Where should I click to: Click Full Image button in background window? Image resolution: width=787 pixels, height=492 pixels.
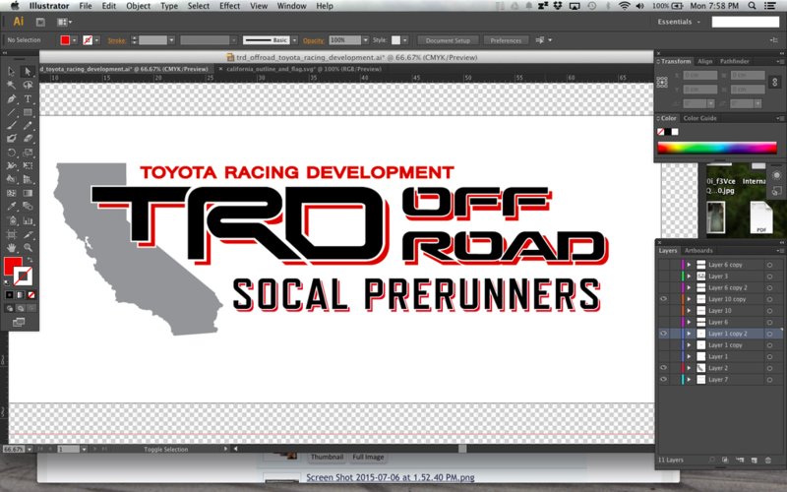pos(368,457)
